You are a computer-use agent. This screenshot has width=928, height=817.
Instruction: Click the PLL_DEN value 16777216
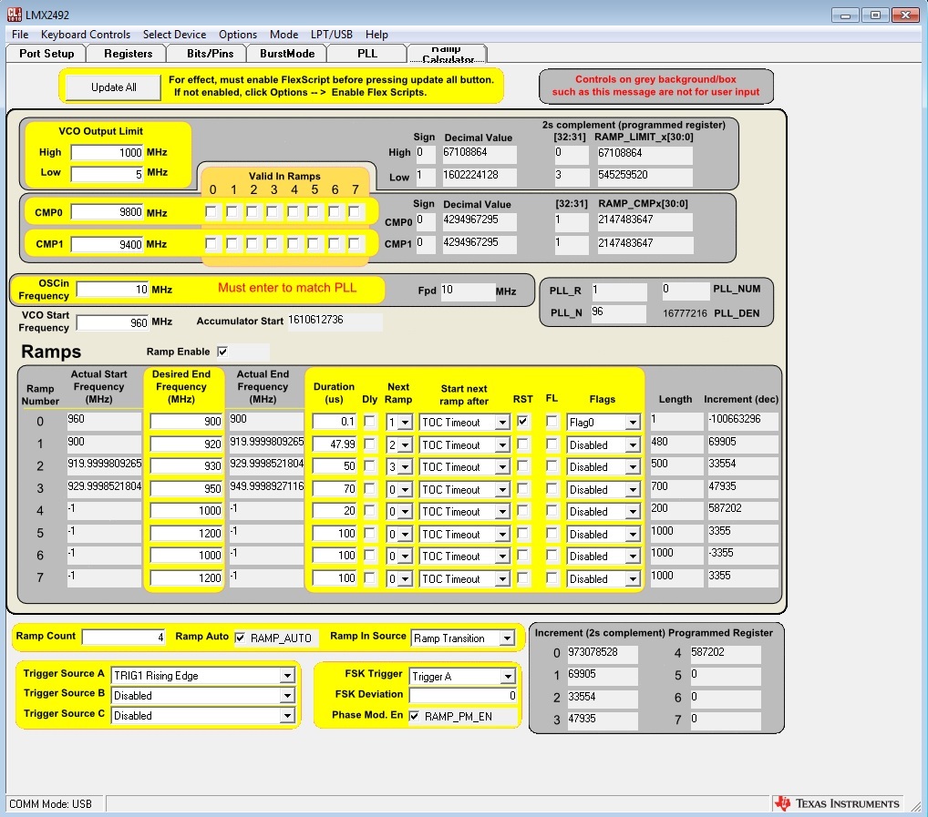click(x=685, y=313)
